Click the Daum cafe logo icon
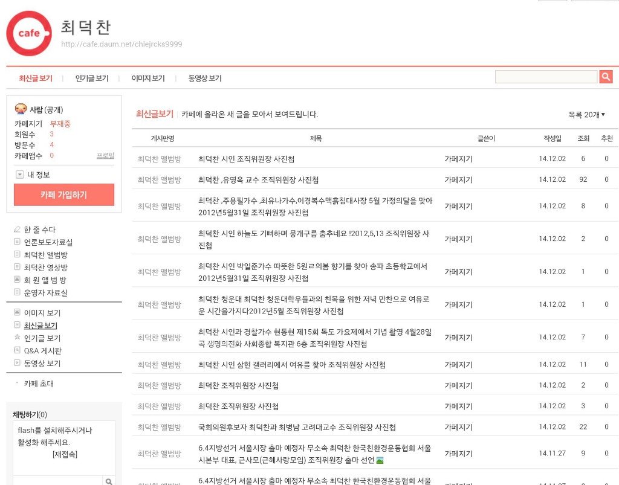The width and height of the screenshot is (619, 485). click(x=29, y=33)
